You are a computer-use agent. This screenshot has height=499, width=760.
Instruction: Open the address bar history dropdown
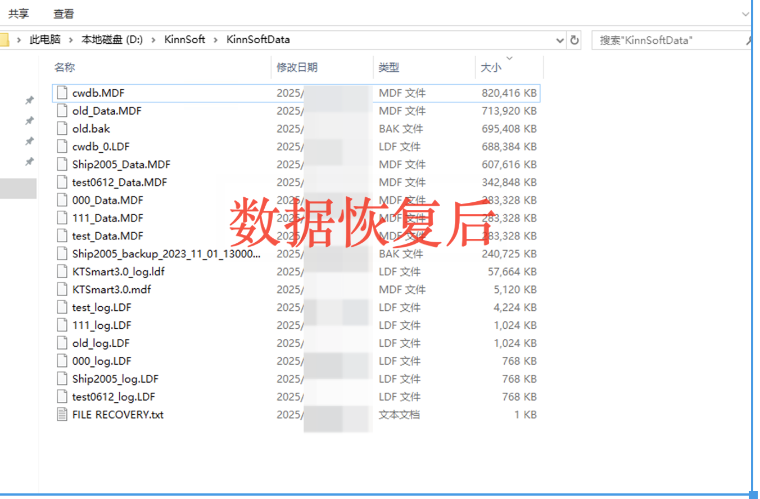pyautogui.click(x=560, y=40)
